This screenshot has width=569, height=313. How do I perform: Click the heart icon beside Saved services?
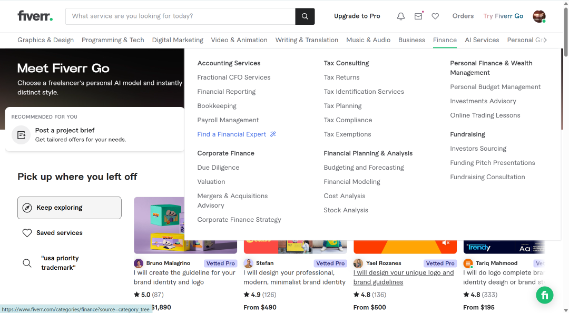[27, 233]
